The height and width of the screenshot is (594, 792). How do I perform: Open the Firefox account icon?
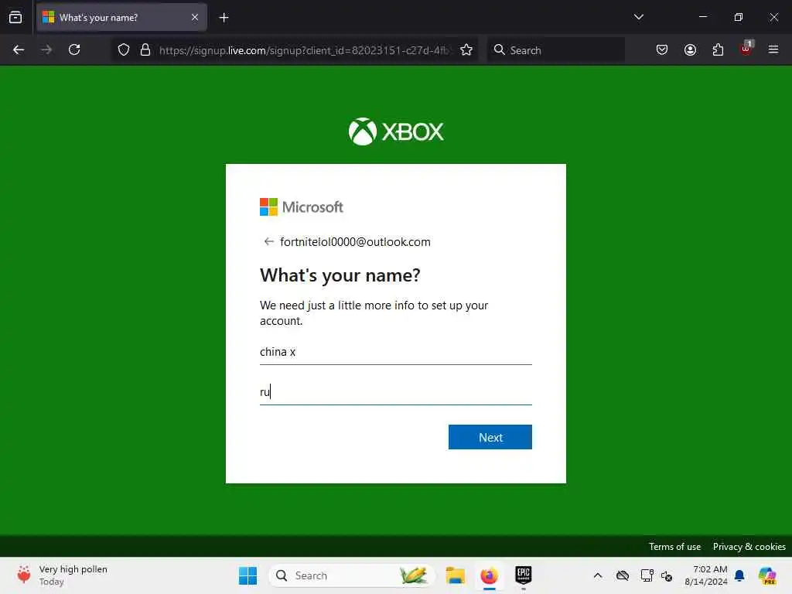[x=690, y=49]
